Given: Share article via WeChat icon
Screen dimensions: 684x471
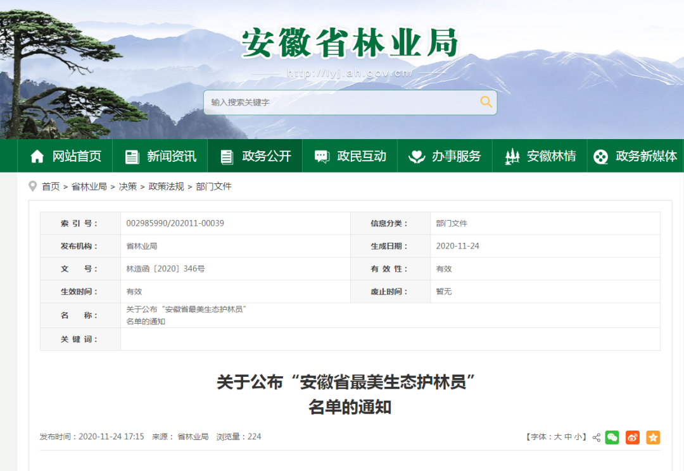Looking at the screenshot, I should [612, 437].
